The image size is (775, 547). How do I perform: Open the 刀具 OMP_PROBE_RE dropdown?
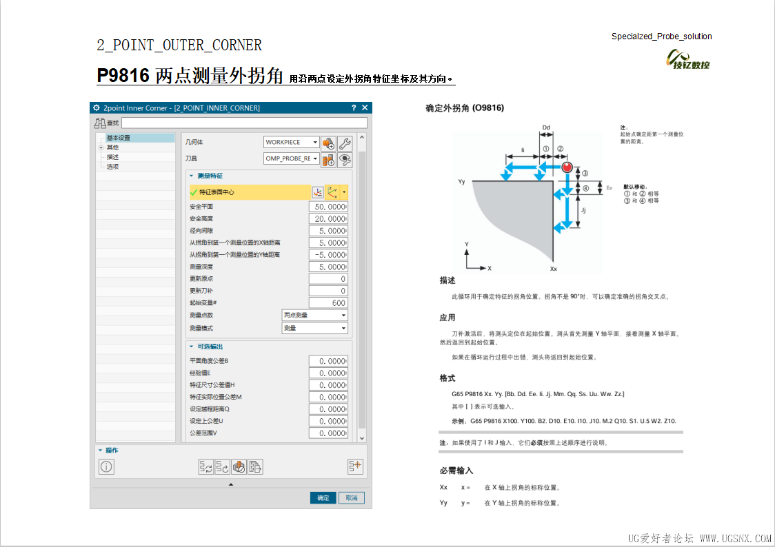click(291, 158)
